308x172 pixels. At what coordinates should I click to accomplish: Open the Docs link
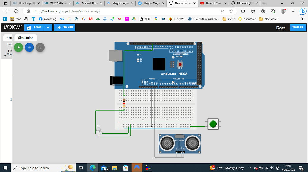[281, 28]
